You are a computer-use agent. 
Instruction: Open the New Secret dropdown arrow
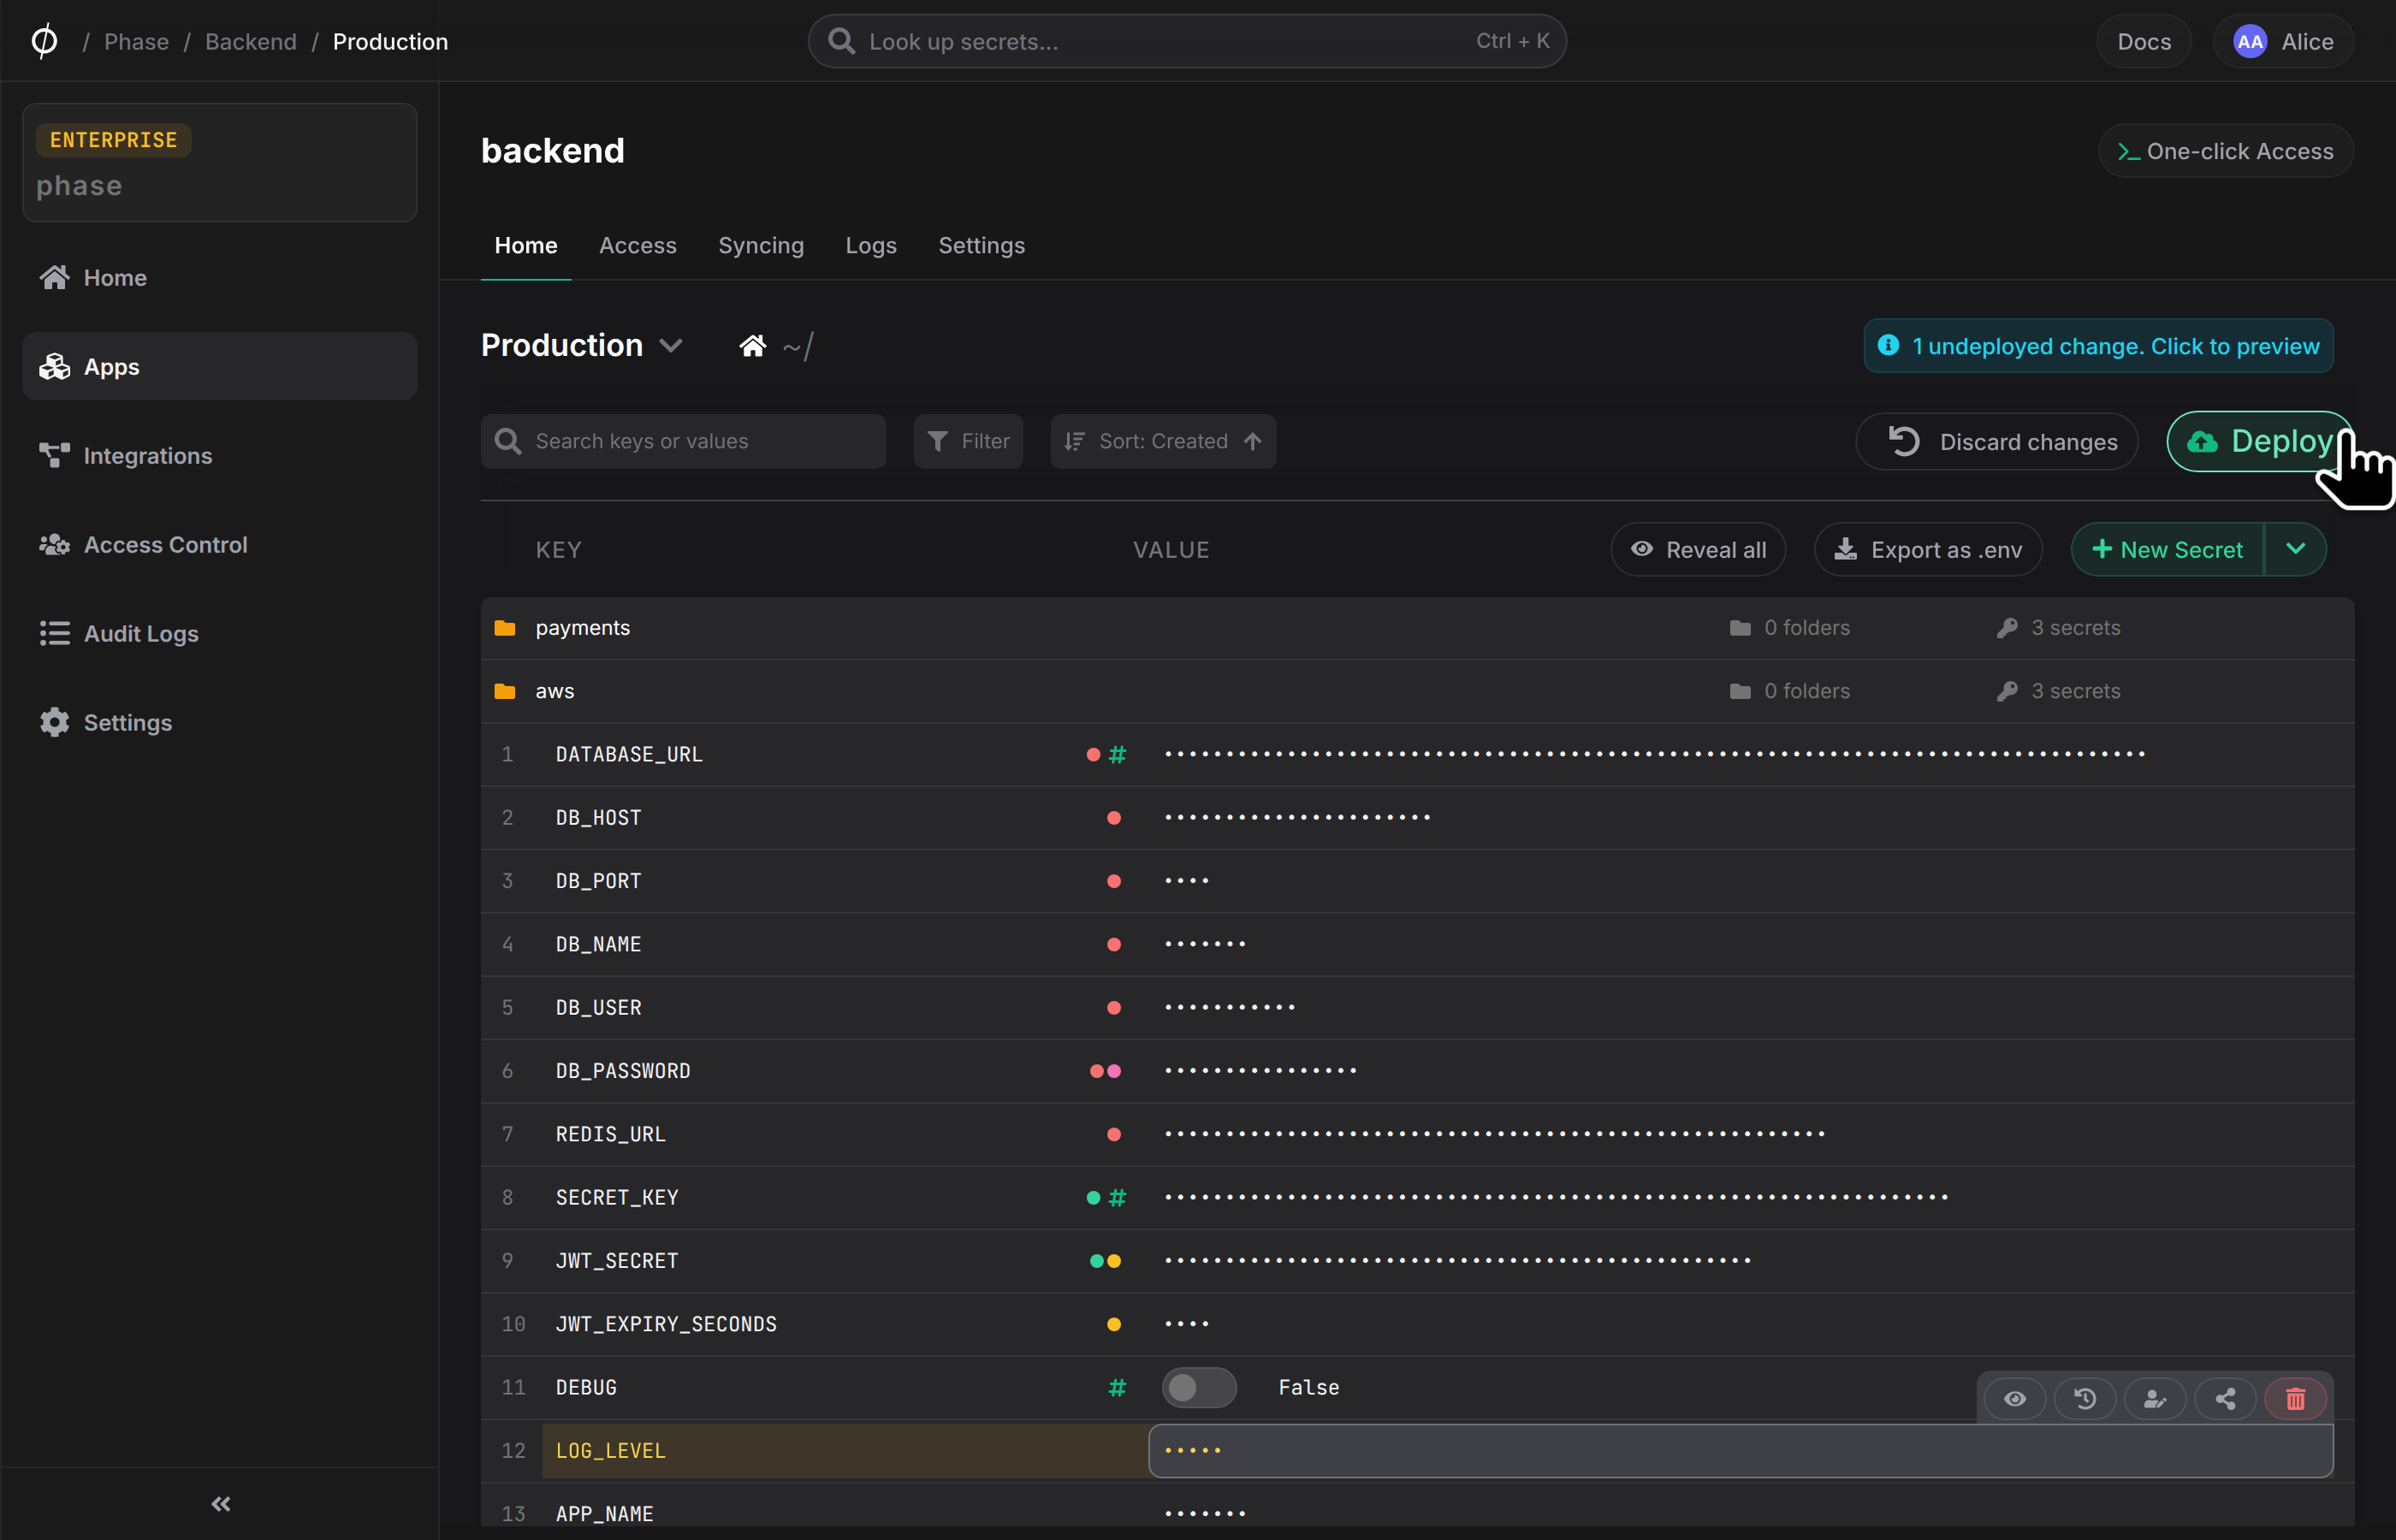2295,549
